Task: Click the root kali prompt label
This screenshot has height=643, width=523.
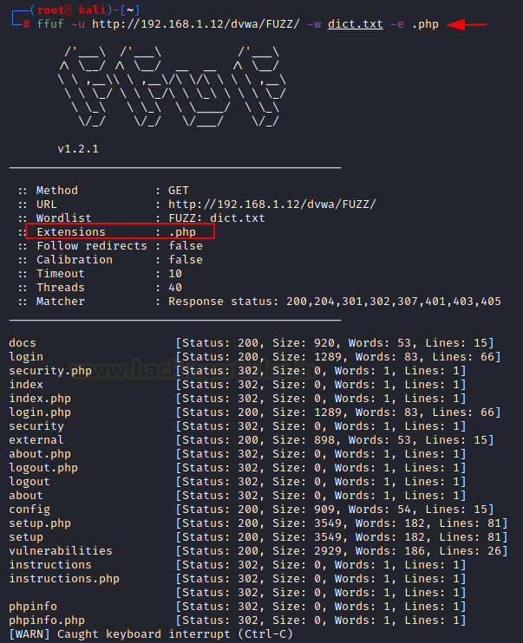Action: (74, 10)
